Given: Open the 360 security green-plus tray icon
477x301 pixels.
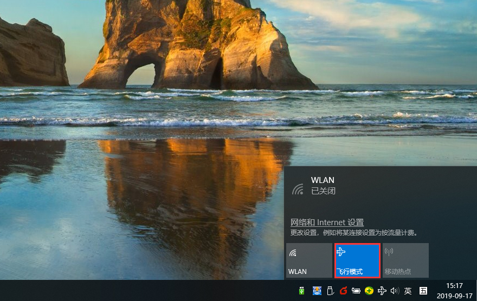Looking at the screenshot, I should (x=369, y=291).
